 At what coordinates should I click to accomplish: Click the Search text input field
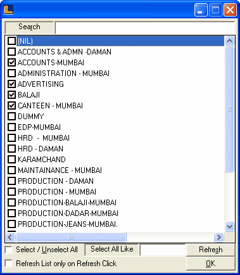click(145, 27)
